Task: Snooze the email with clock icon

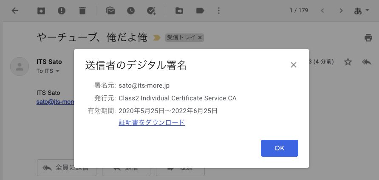Action: pos(131,11)
